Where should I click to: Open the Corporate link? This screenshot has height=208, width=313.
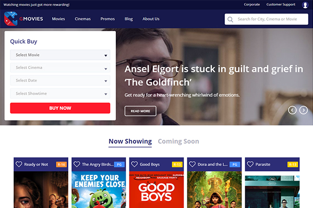click(252, 4)
